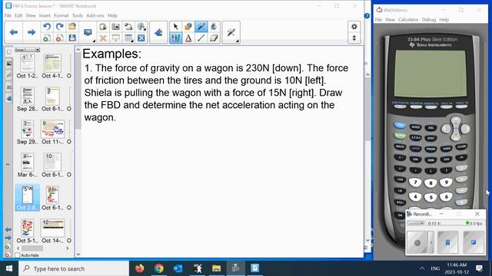
Task: Open screen display options dropdown
Action: tap(88, 33)
